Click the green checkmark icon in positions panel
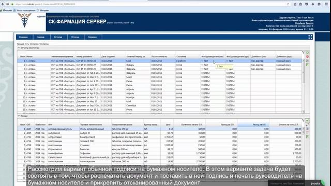Image resolution: width=331 pixels, height=186 pixels. coord(307,120)
